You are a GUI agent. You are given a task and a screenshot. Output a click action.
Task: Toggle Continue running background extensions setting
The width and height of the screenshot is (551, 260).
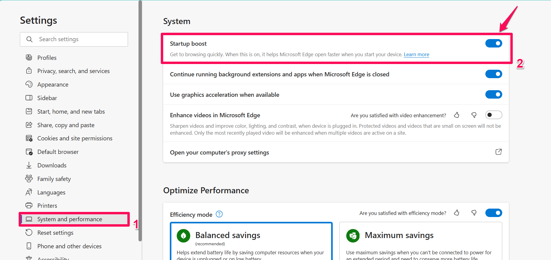click(x=494, y=74)
